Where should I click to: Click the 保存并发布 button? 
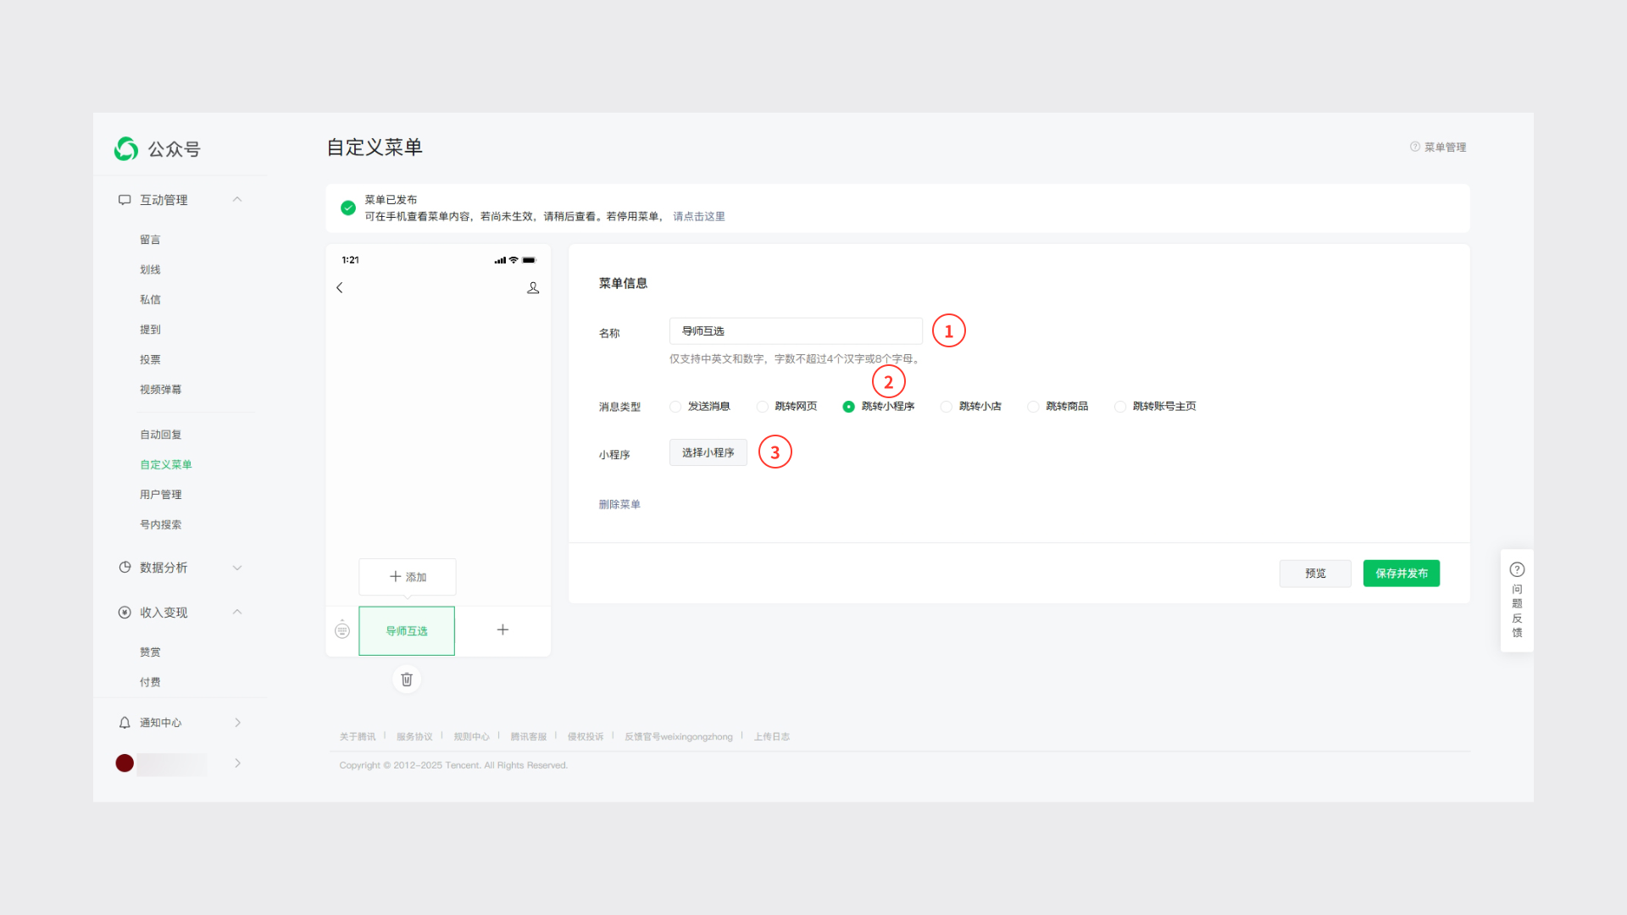[1401, 574]
